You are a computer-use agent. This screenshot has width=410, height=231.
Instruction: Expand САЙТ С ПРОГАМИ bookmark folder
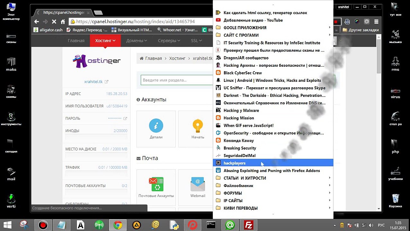(x=273, y=35)
